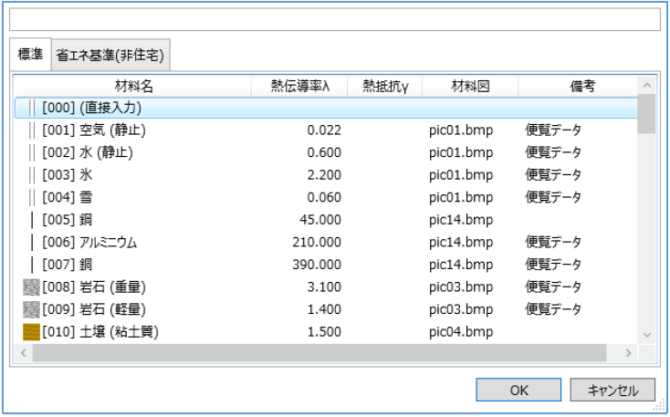
Task: Sort by the 材料名 column header
Action: pyautogui.click(x=133, y=86)
